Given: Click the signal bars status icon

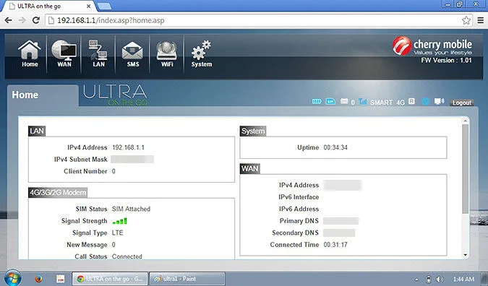Looking at the screenshot, I should [x=363, y=101].
